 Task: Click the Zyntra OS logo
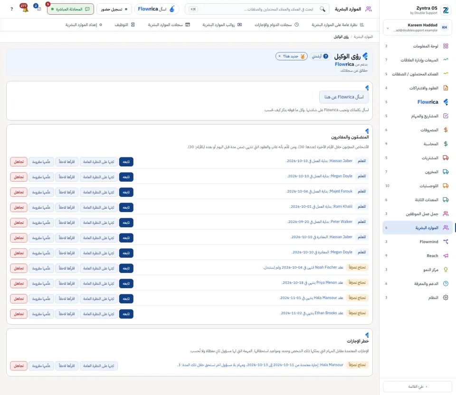pyautogui.click(x=446, y=10)
